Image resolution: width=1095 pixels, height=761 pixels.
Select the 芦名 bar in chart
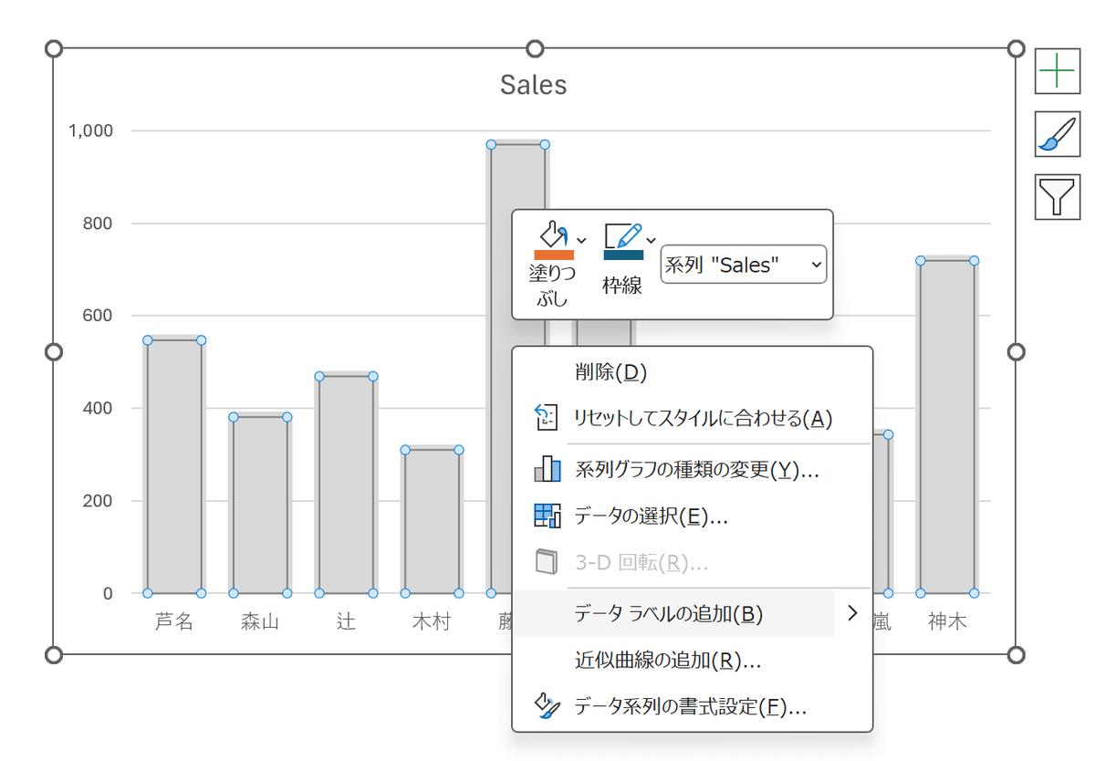pyautogui.click(x=174, y=466)
